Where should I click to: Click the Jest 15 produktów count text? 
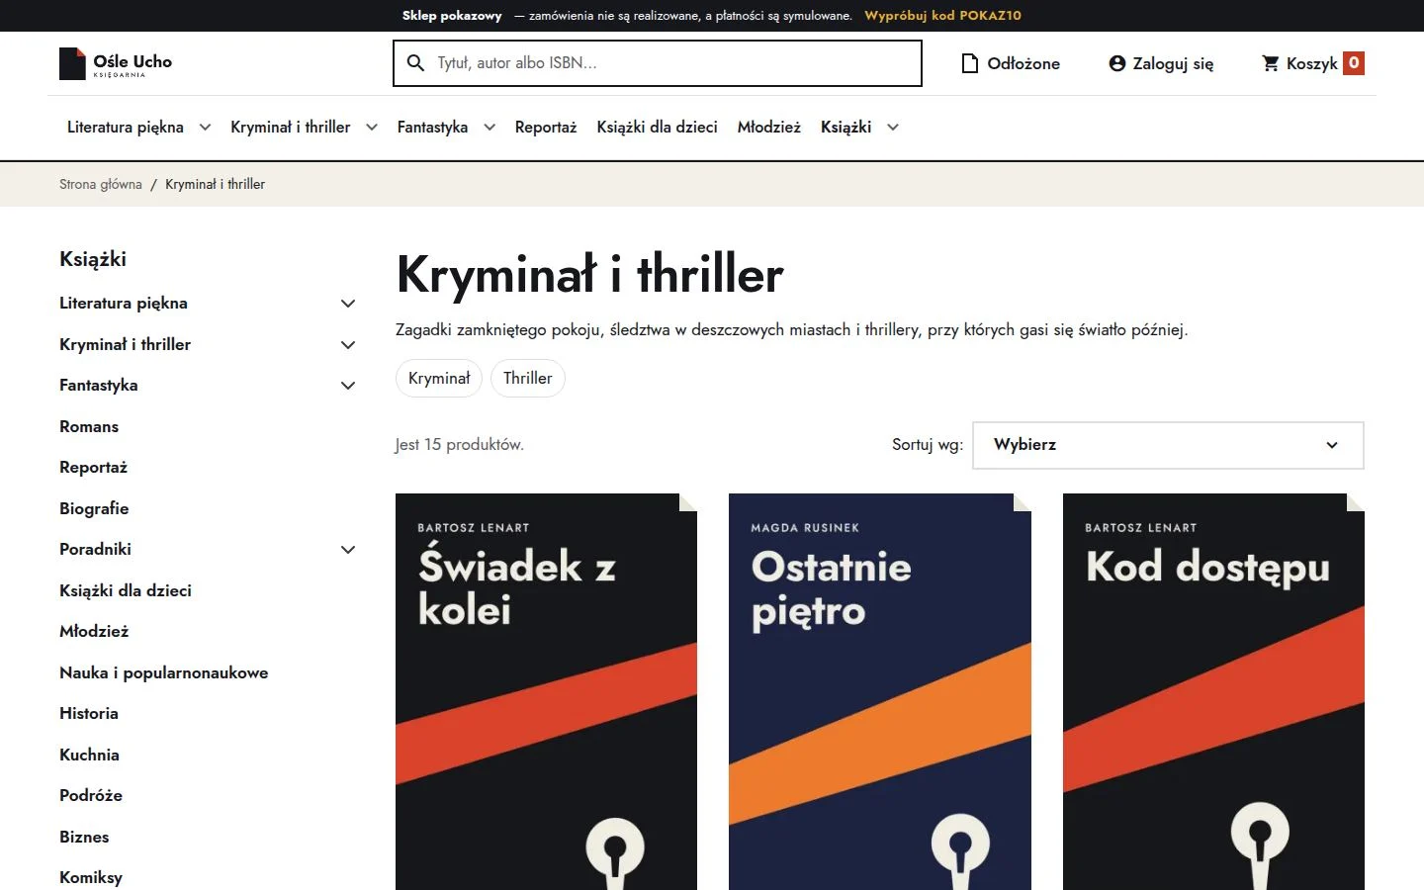tap(460, 445)
